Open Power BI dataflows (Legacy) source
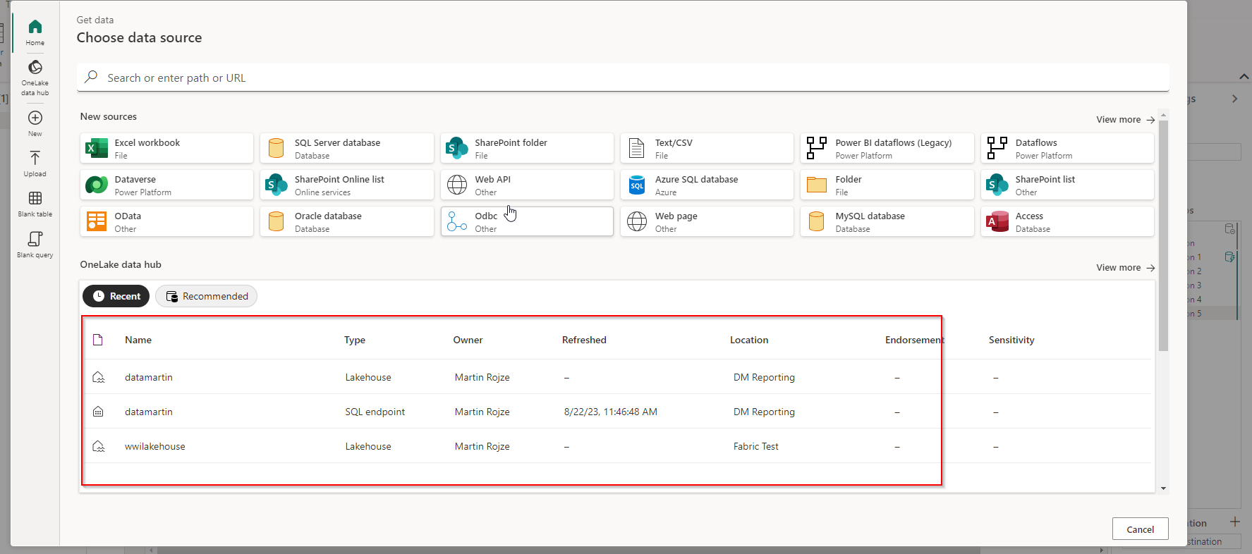 click(887, 149)
